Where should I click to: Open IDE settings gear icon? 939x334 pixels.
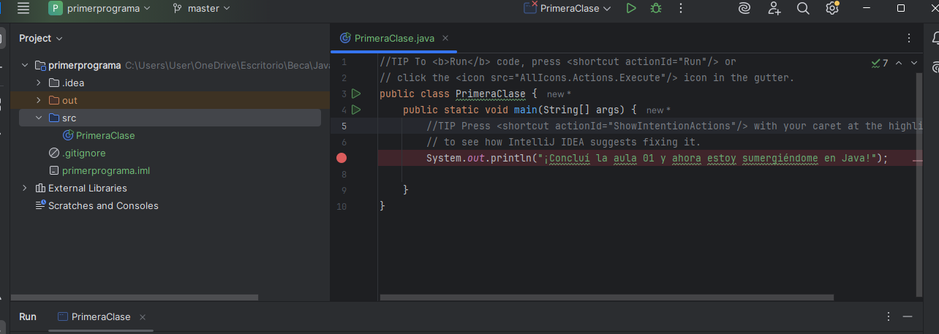tap(831, 9)
